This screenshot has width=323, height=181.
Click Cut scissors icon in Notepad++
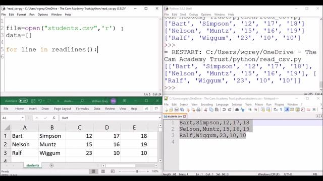pos(205,110)
